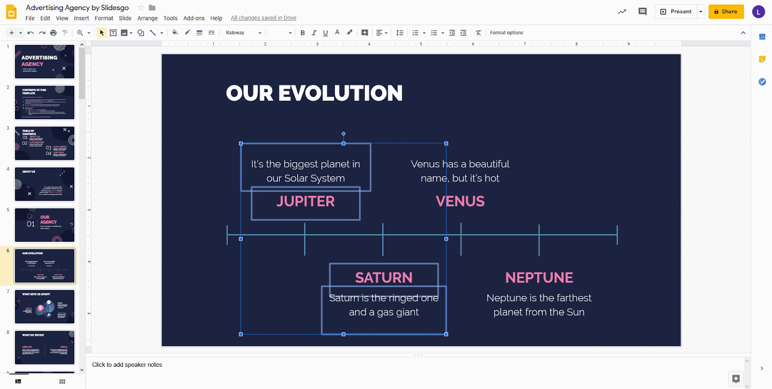Click the add comment toolbar icon
Image resolution: width=772 pixels, height=389 pixels.
click(x=365, y=33)
